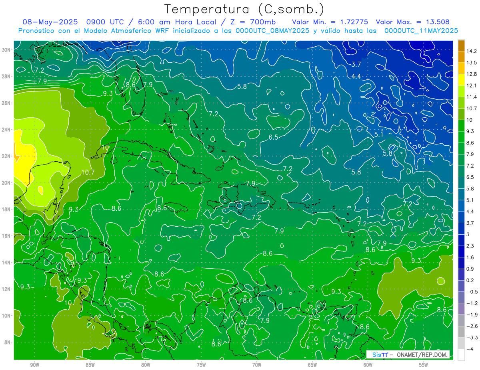This screenshot has width=480, height=370.
Task: Click the 65W longitude axis label
Action: [x=312, y=365]
